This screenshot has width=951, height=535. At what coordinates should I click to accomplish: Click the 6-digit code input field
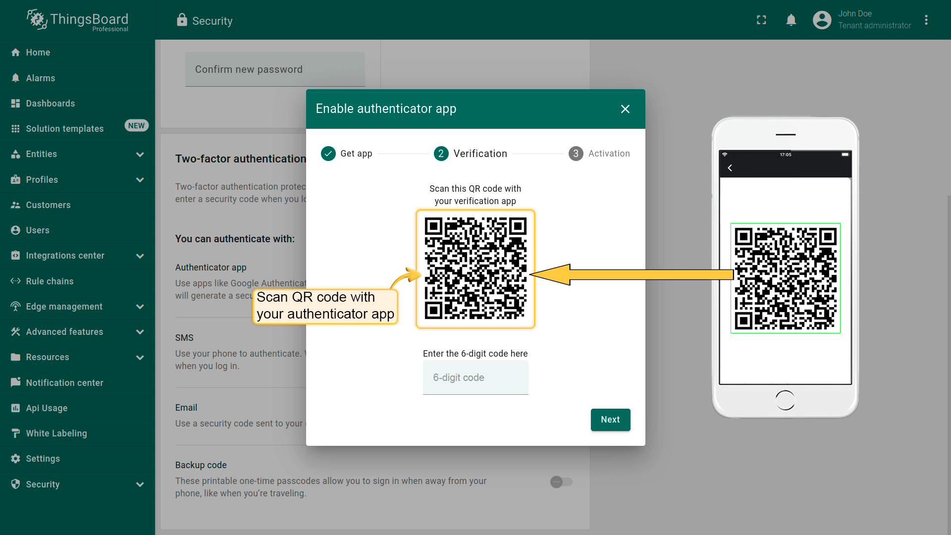[475, 377]
